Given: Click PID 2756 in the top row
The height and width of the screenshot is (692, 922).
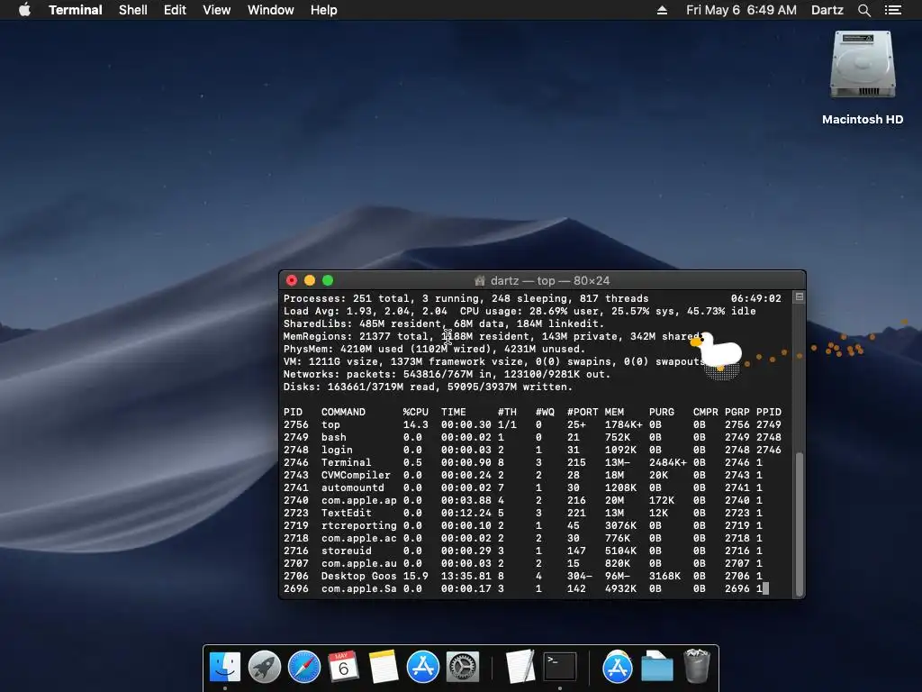Looking at the screenshot, I should point(295,425).
